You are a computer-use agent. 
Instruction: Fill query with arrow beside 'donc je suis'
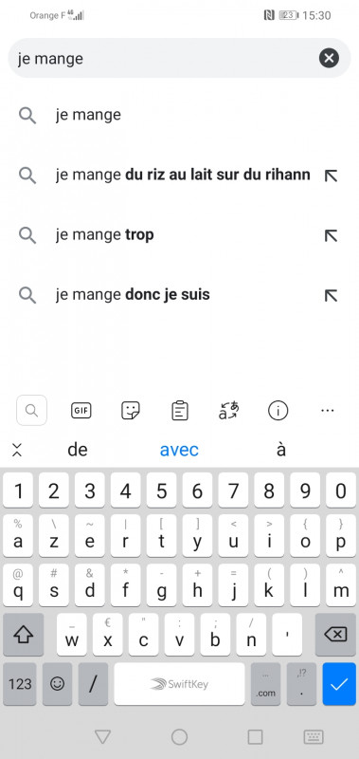pos(331,295)
